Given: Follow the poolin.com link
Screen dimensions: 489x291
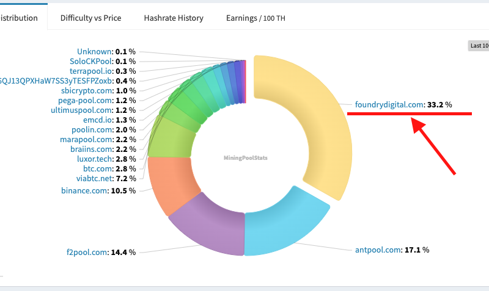Looking at the screenshot, I should (x=92, y=130).
